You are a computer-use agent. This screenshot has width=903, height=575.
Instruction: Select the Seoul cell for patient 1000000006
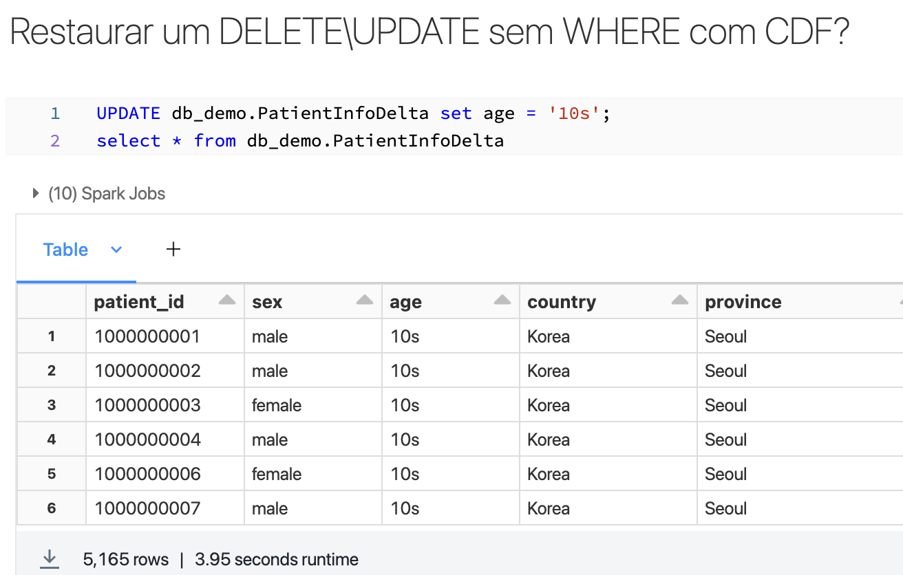tap(800, 474)
